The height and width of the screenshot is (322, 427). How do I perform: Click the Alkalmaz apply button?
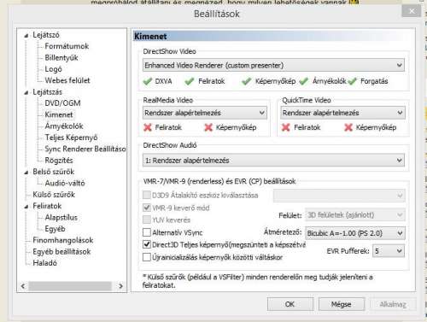pyautogui.click(x=393, y=304)
